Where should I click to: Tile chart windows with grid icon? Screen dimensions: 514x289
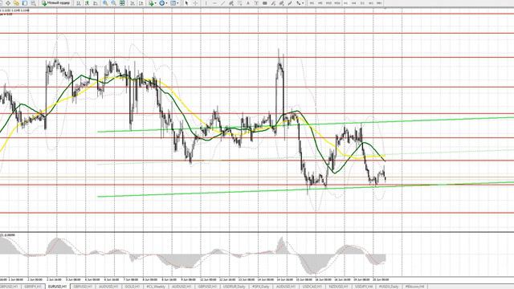tap(122, 3)
